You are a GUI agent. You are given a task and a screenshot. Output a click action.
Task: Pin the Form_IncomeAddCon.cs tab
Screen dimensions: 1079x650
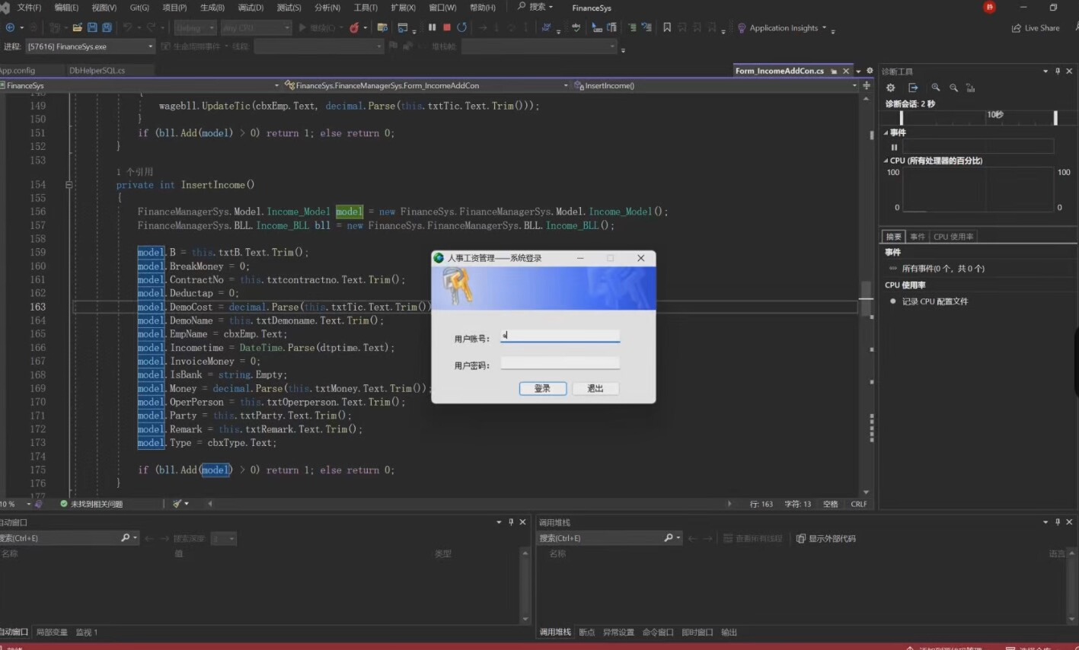(x=834, y=71)
